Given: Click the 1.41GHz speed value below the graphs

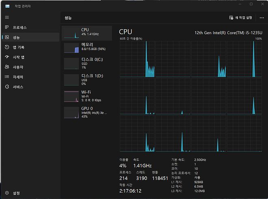Looking at the screenshot, I should coord(143,165).
